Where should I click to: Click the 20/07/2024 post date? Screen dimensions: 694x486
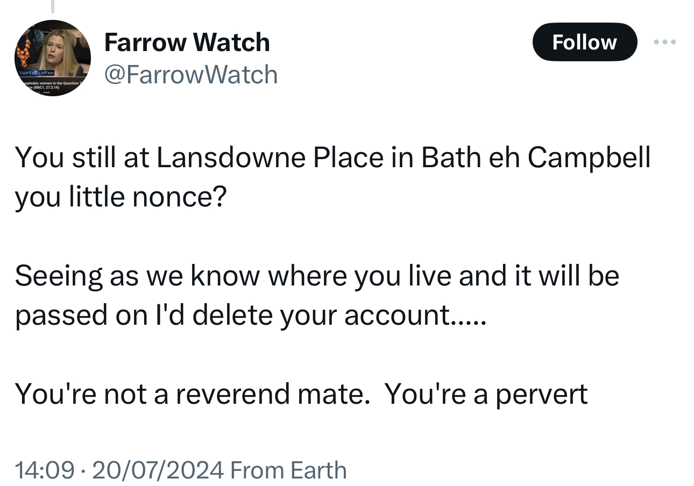click(x=158, y=470)
